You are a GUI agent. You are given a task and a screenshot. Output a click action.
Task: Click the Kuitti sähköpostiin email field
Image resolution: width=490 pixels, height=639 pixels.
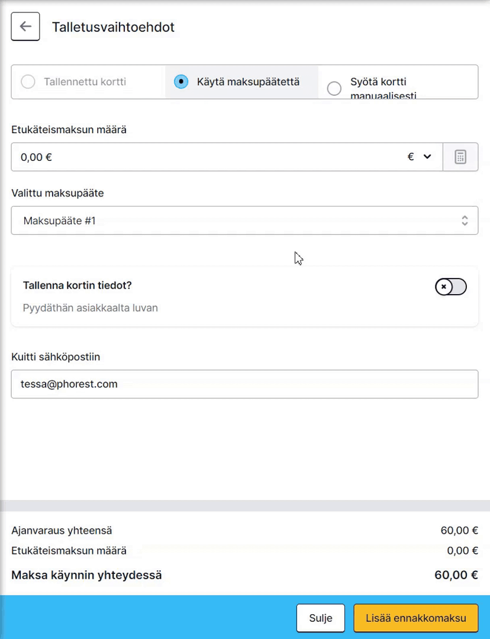click(244, 385)
